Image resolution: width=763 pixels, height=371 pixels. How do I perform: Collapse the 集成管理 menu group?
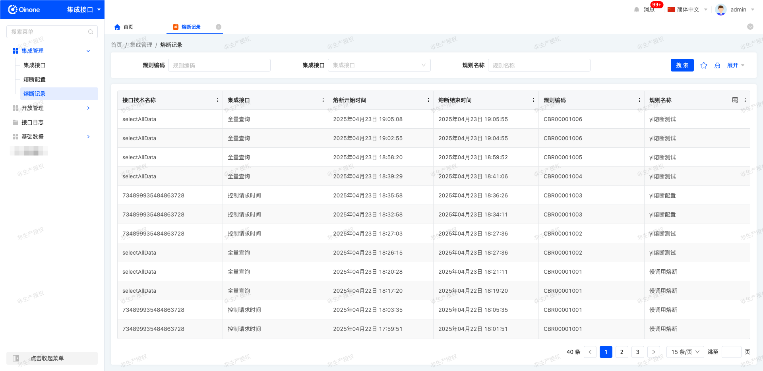point(88,51)
